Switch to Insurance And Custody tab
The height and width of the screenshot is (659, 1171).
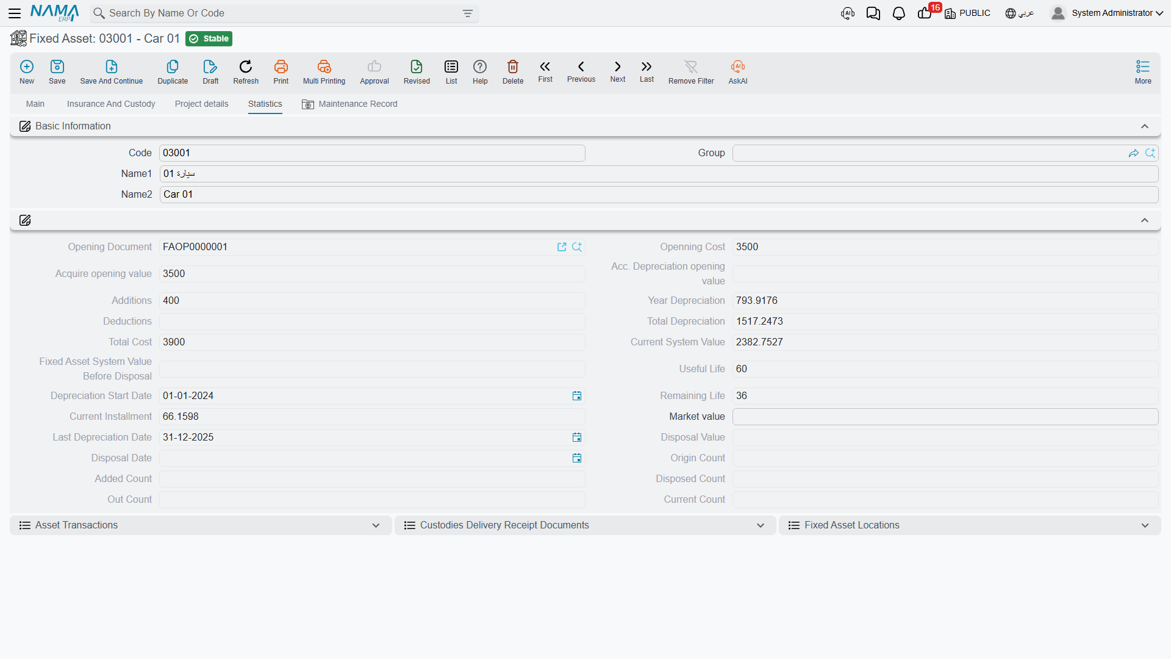111,104
